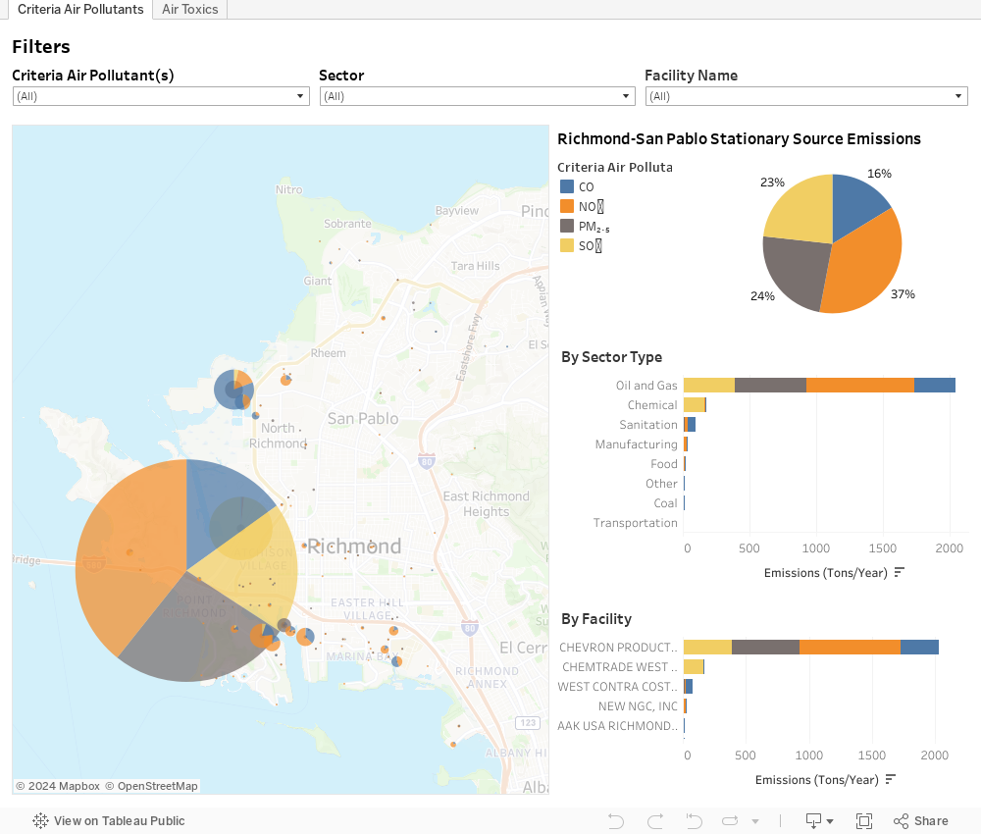Open the Download icon in bottom toolbar
Image resolution: width=981 pixels, height=834 pixels.
(x=819, y=821)
